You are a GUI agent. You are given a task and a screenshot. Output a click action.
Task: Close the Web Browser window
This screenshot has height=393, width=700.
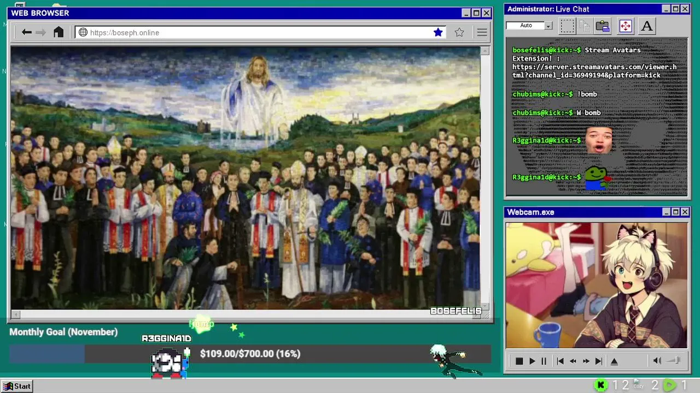[486, 13]
